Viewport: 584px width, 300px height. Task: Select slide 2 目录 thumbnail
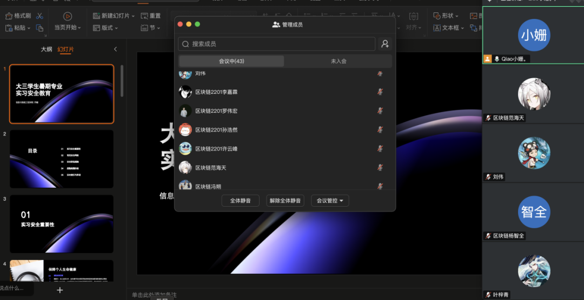(x=62, y=159)
